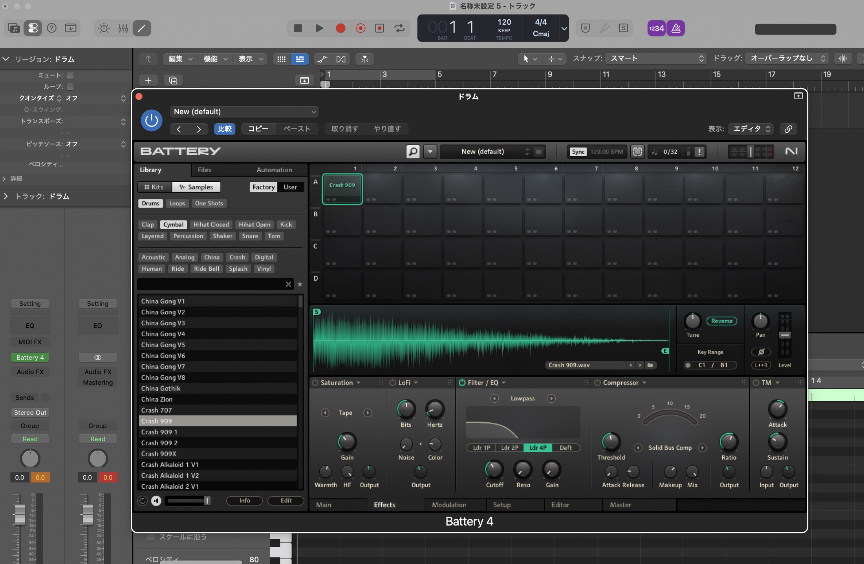
Task: Click the 比較 compare button
Action: coord(225,129)
